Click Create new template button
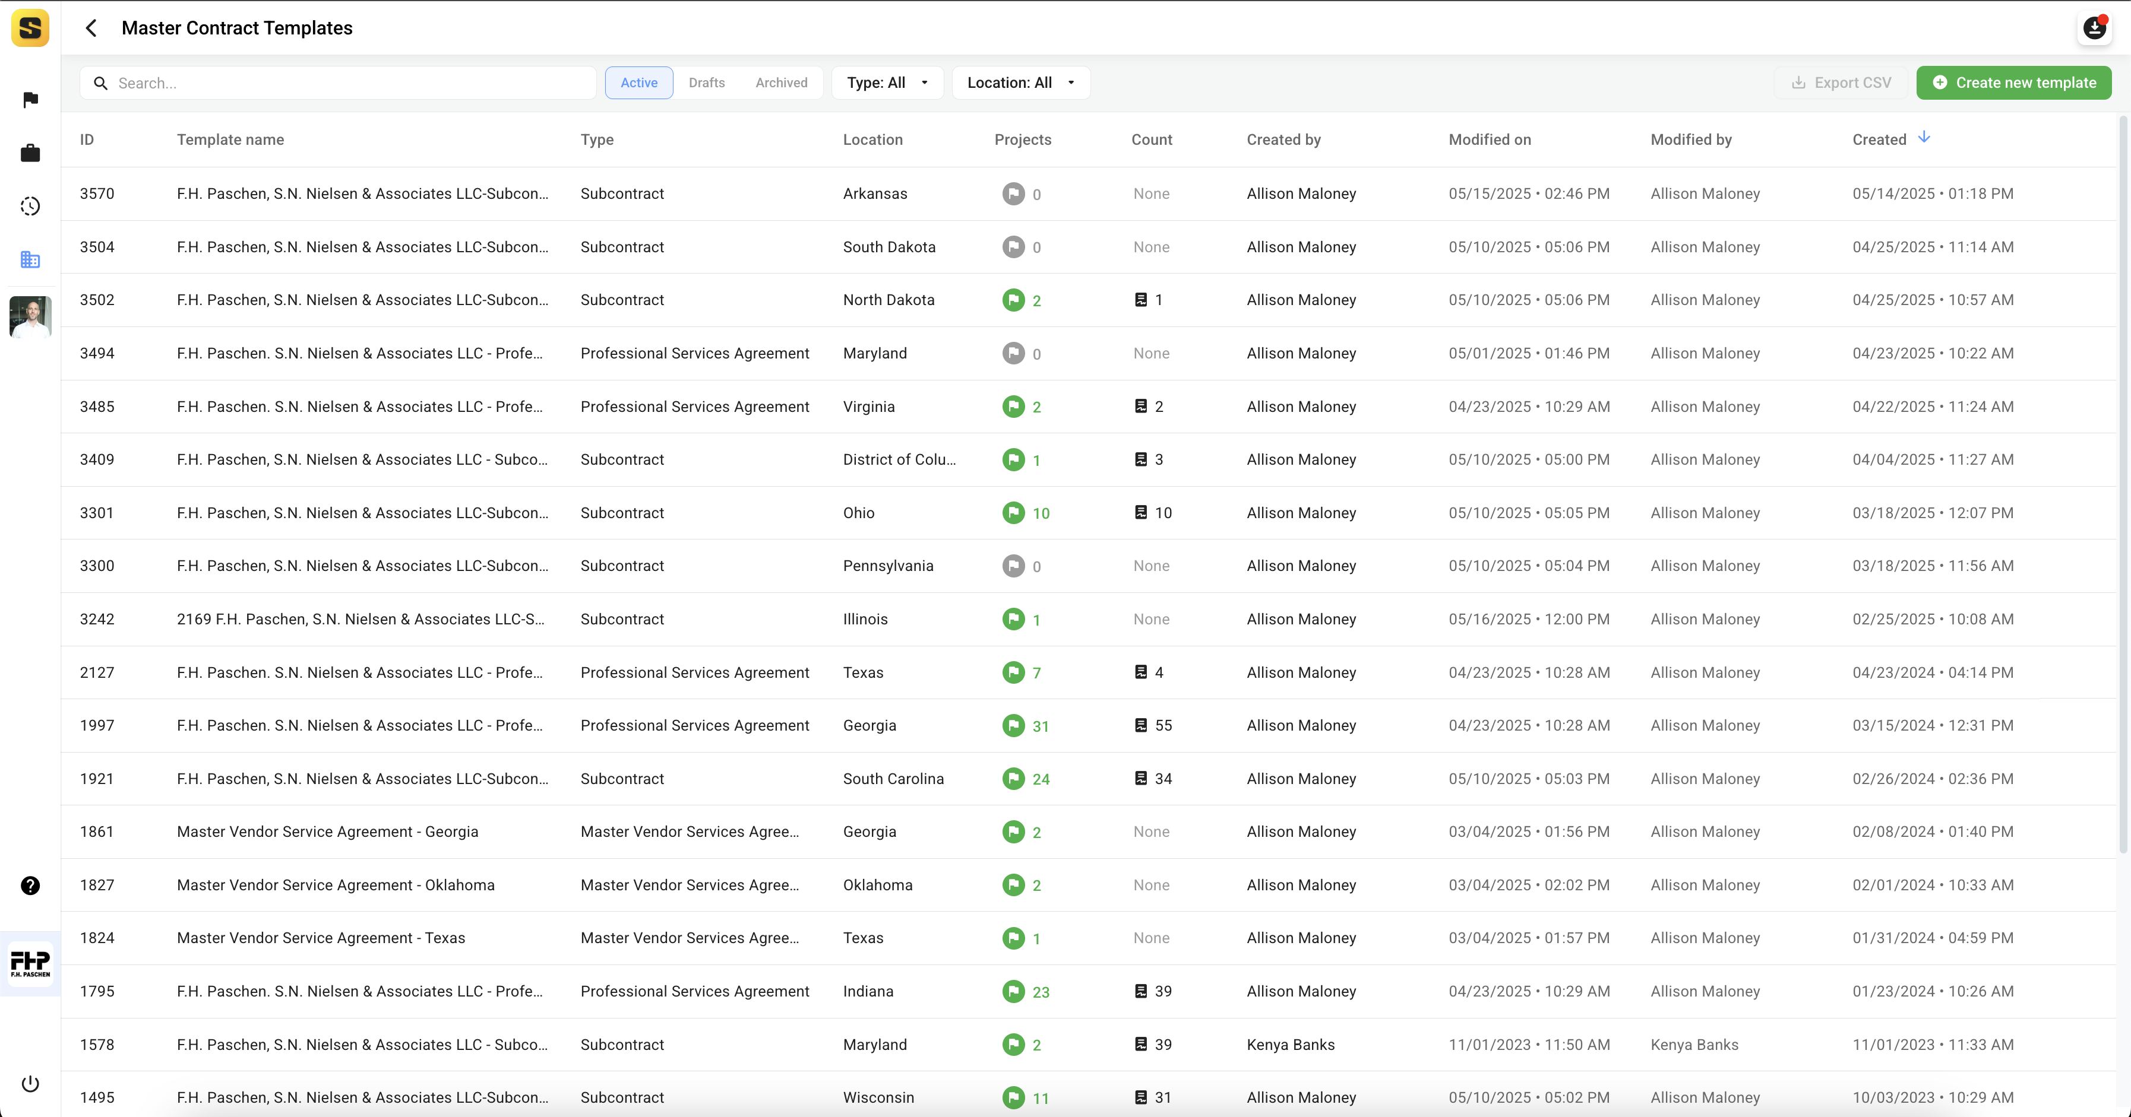The image size is (2131, 1117). coord(2013,82)
